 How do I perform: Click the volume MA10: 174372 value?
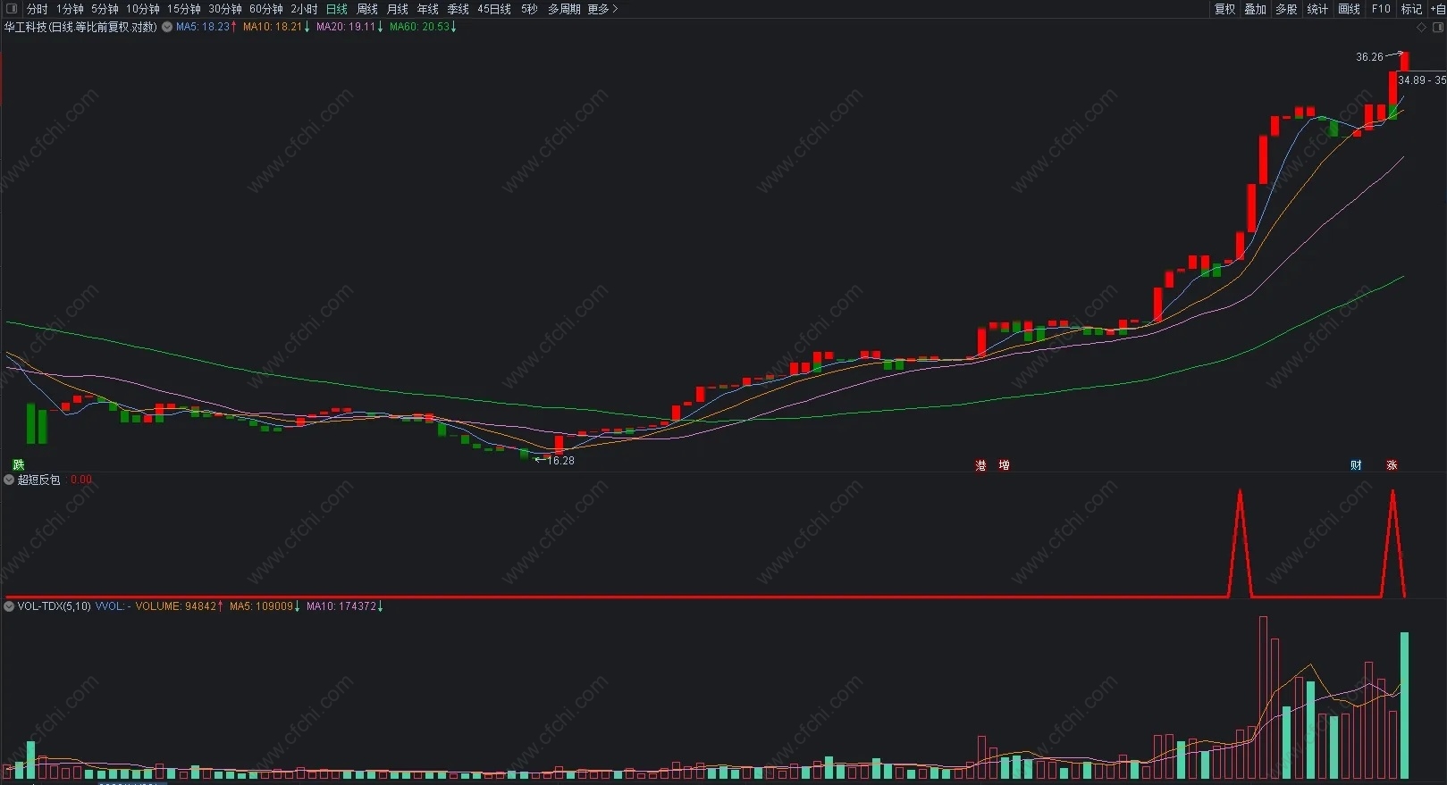pos(345,606)
